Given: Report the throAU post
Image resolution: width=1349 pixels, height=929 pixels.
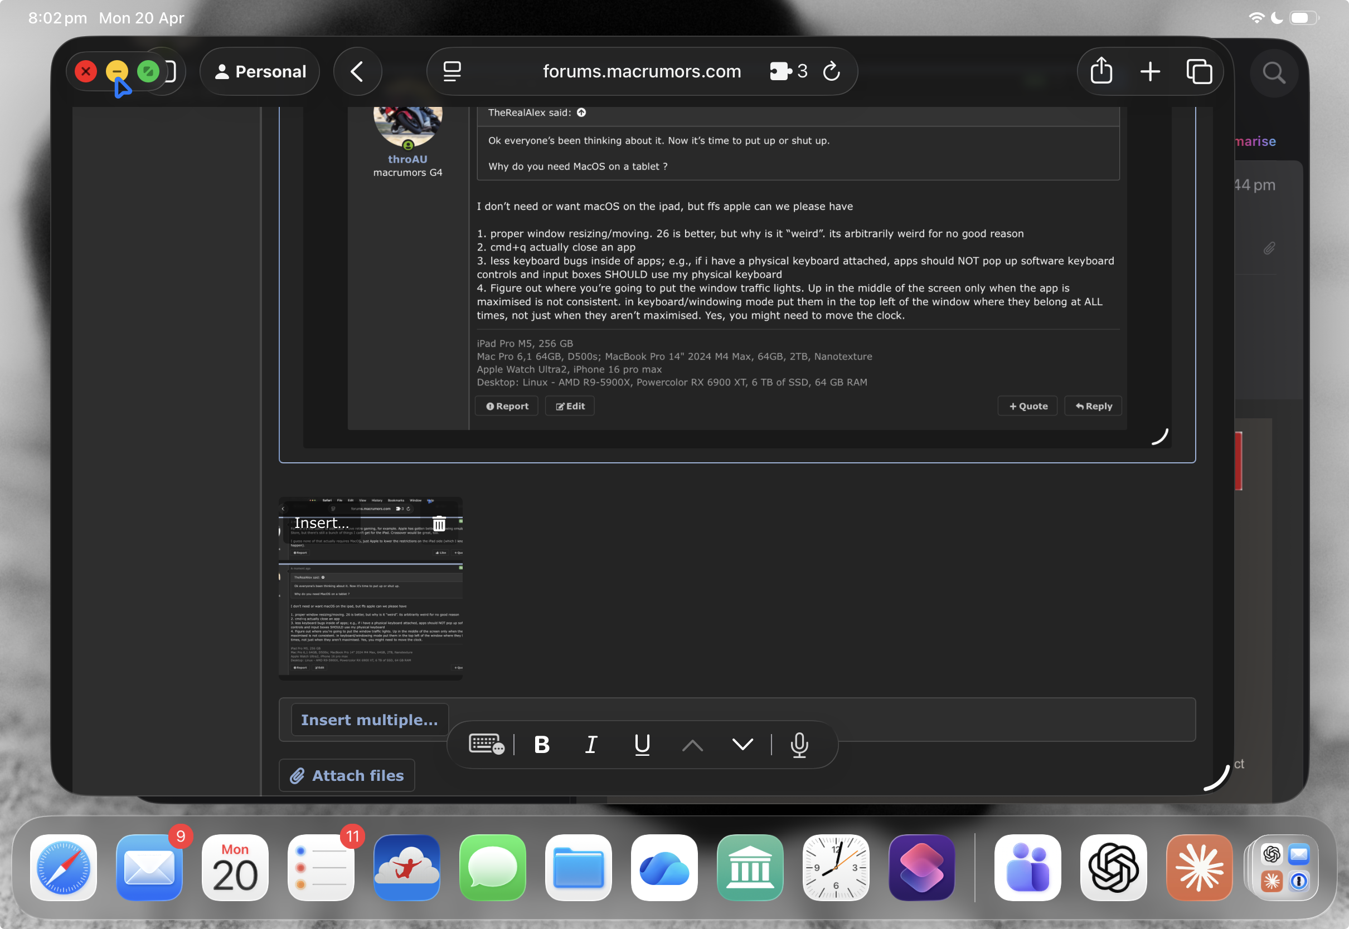Looking at the screenshot, I should point(507,406).
